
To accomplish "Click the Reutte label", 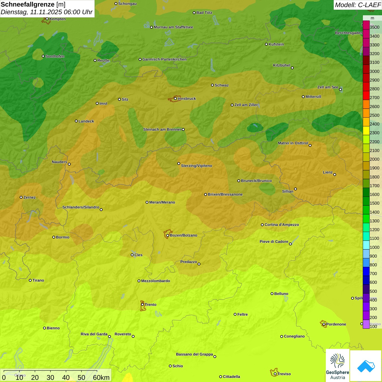I will tap(103, 60).
